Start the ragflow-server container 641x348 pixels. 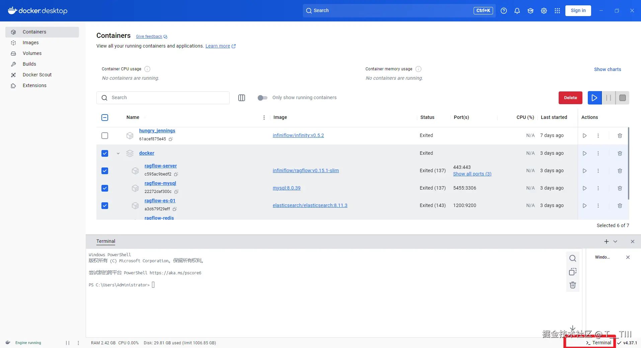click(585, 171)
